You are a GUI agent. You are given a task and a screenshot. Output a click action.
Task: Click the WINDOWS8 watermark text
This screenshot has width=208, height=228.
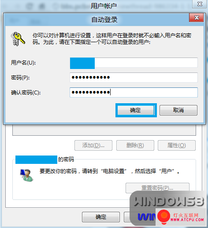tap(169, 202)
